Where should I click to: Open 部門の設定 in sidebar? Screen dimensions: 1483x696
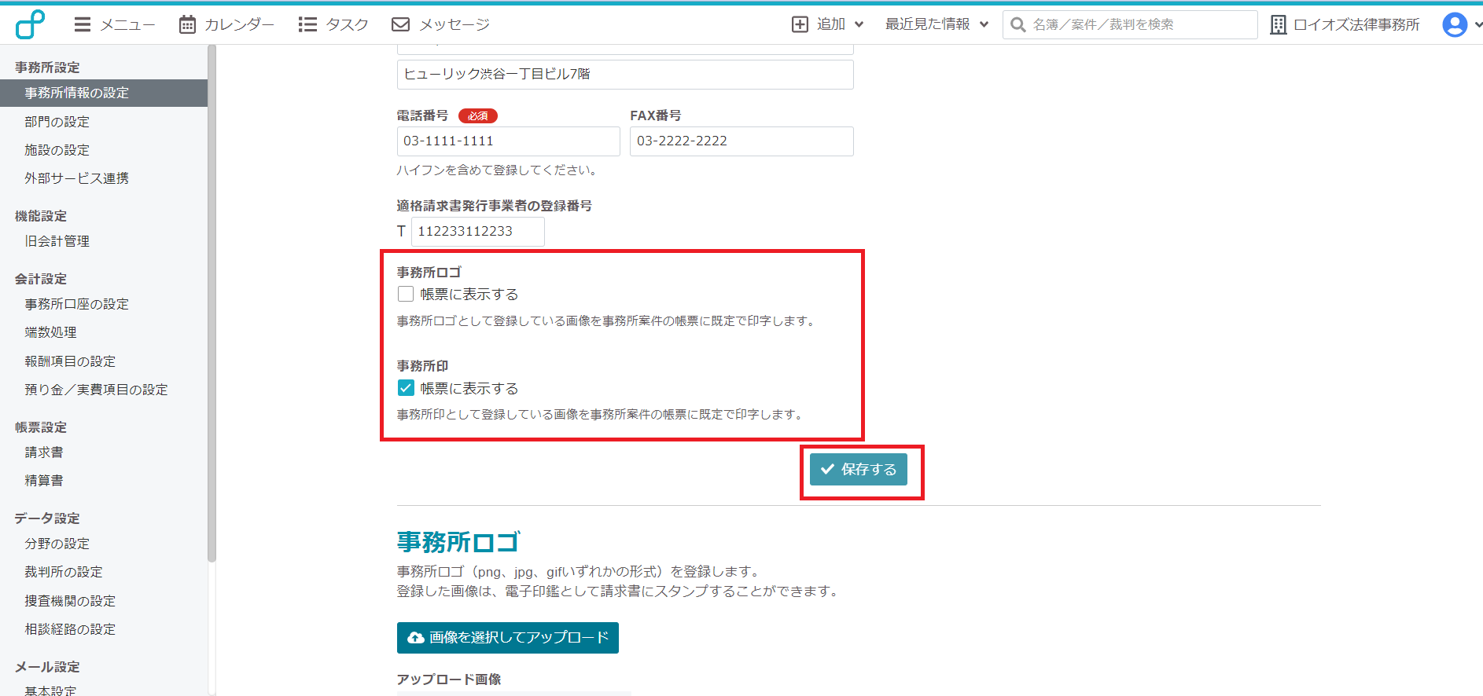click(x=57, y=122)
